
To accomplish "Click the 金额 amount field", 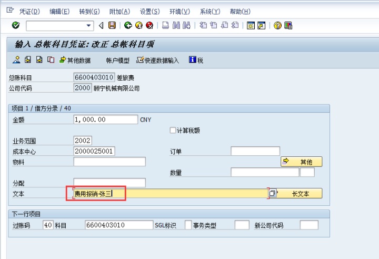I will pyautogui.click(x=106, y=119).
